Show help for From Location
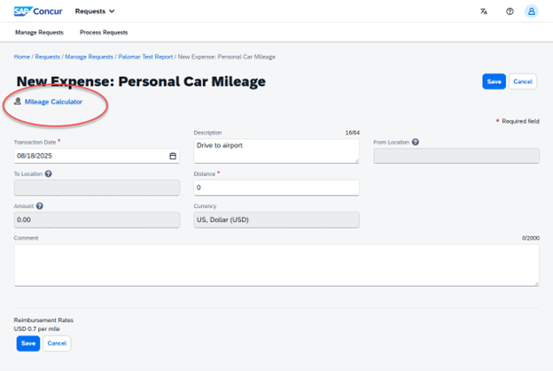553x371 pixels. click(416, 142)
